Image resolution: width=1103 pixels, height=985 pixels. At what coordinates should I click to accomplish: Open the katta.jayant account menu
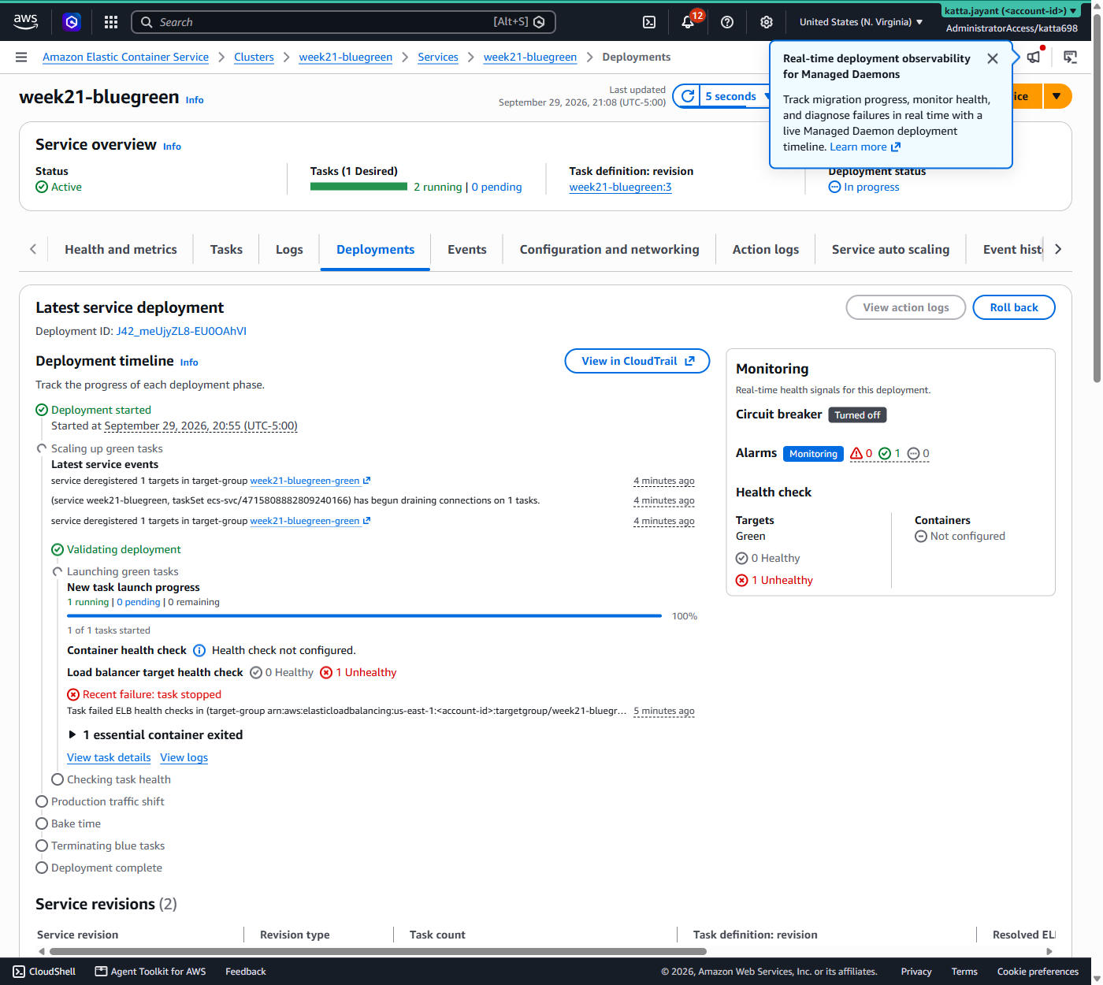pyautogui.click(x=1012, y=11)
